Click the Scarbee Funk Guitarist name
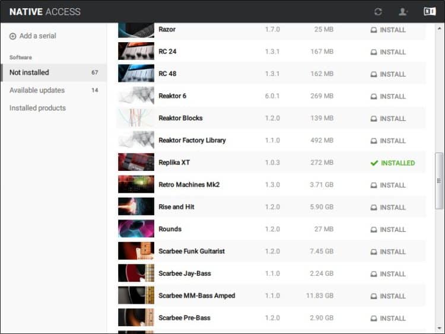This screenshot has width=445, height=334. [192, 251]
